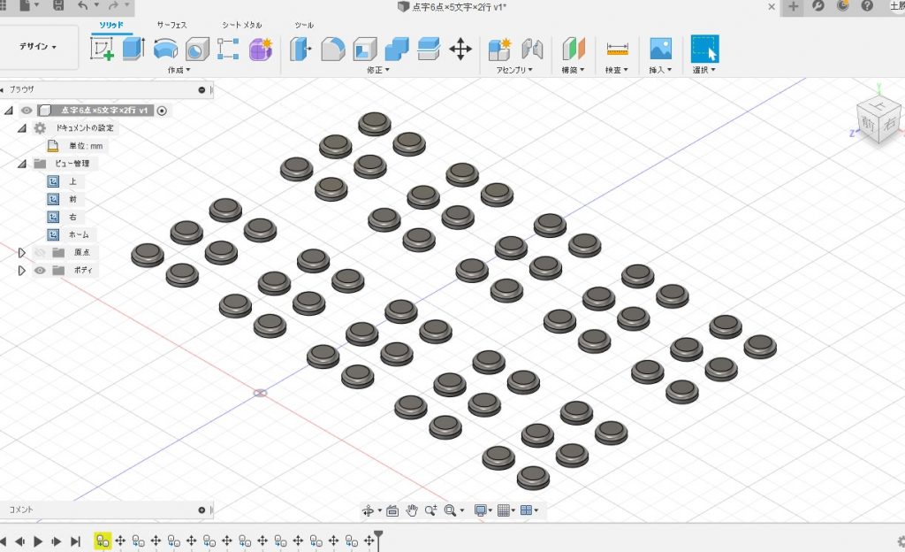Select the Extrude tool
The width and height of the screenshot is (905, 552).
tap(133, 49)
